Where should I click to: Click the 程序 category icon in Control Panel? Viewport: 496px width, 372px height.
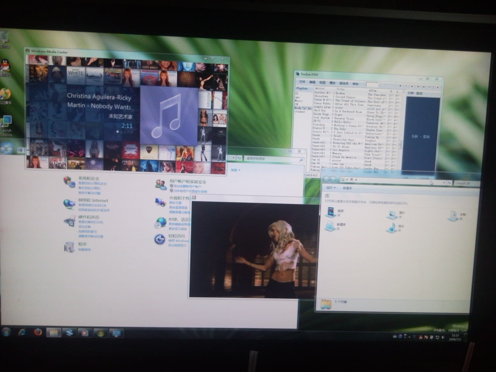coord(69,246)
